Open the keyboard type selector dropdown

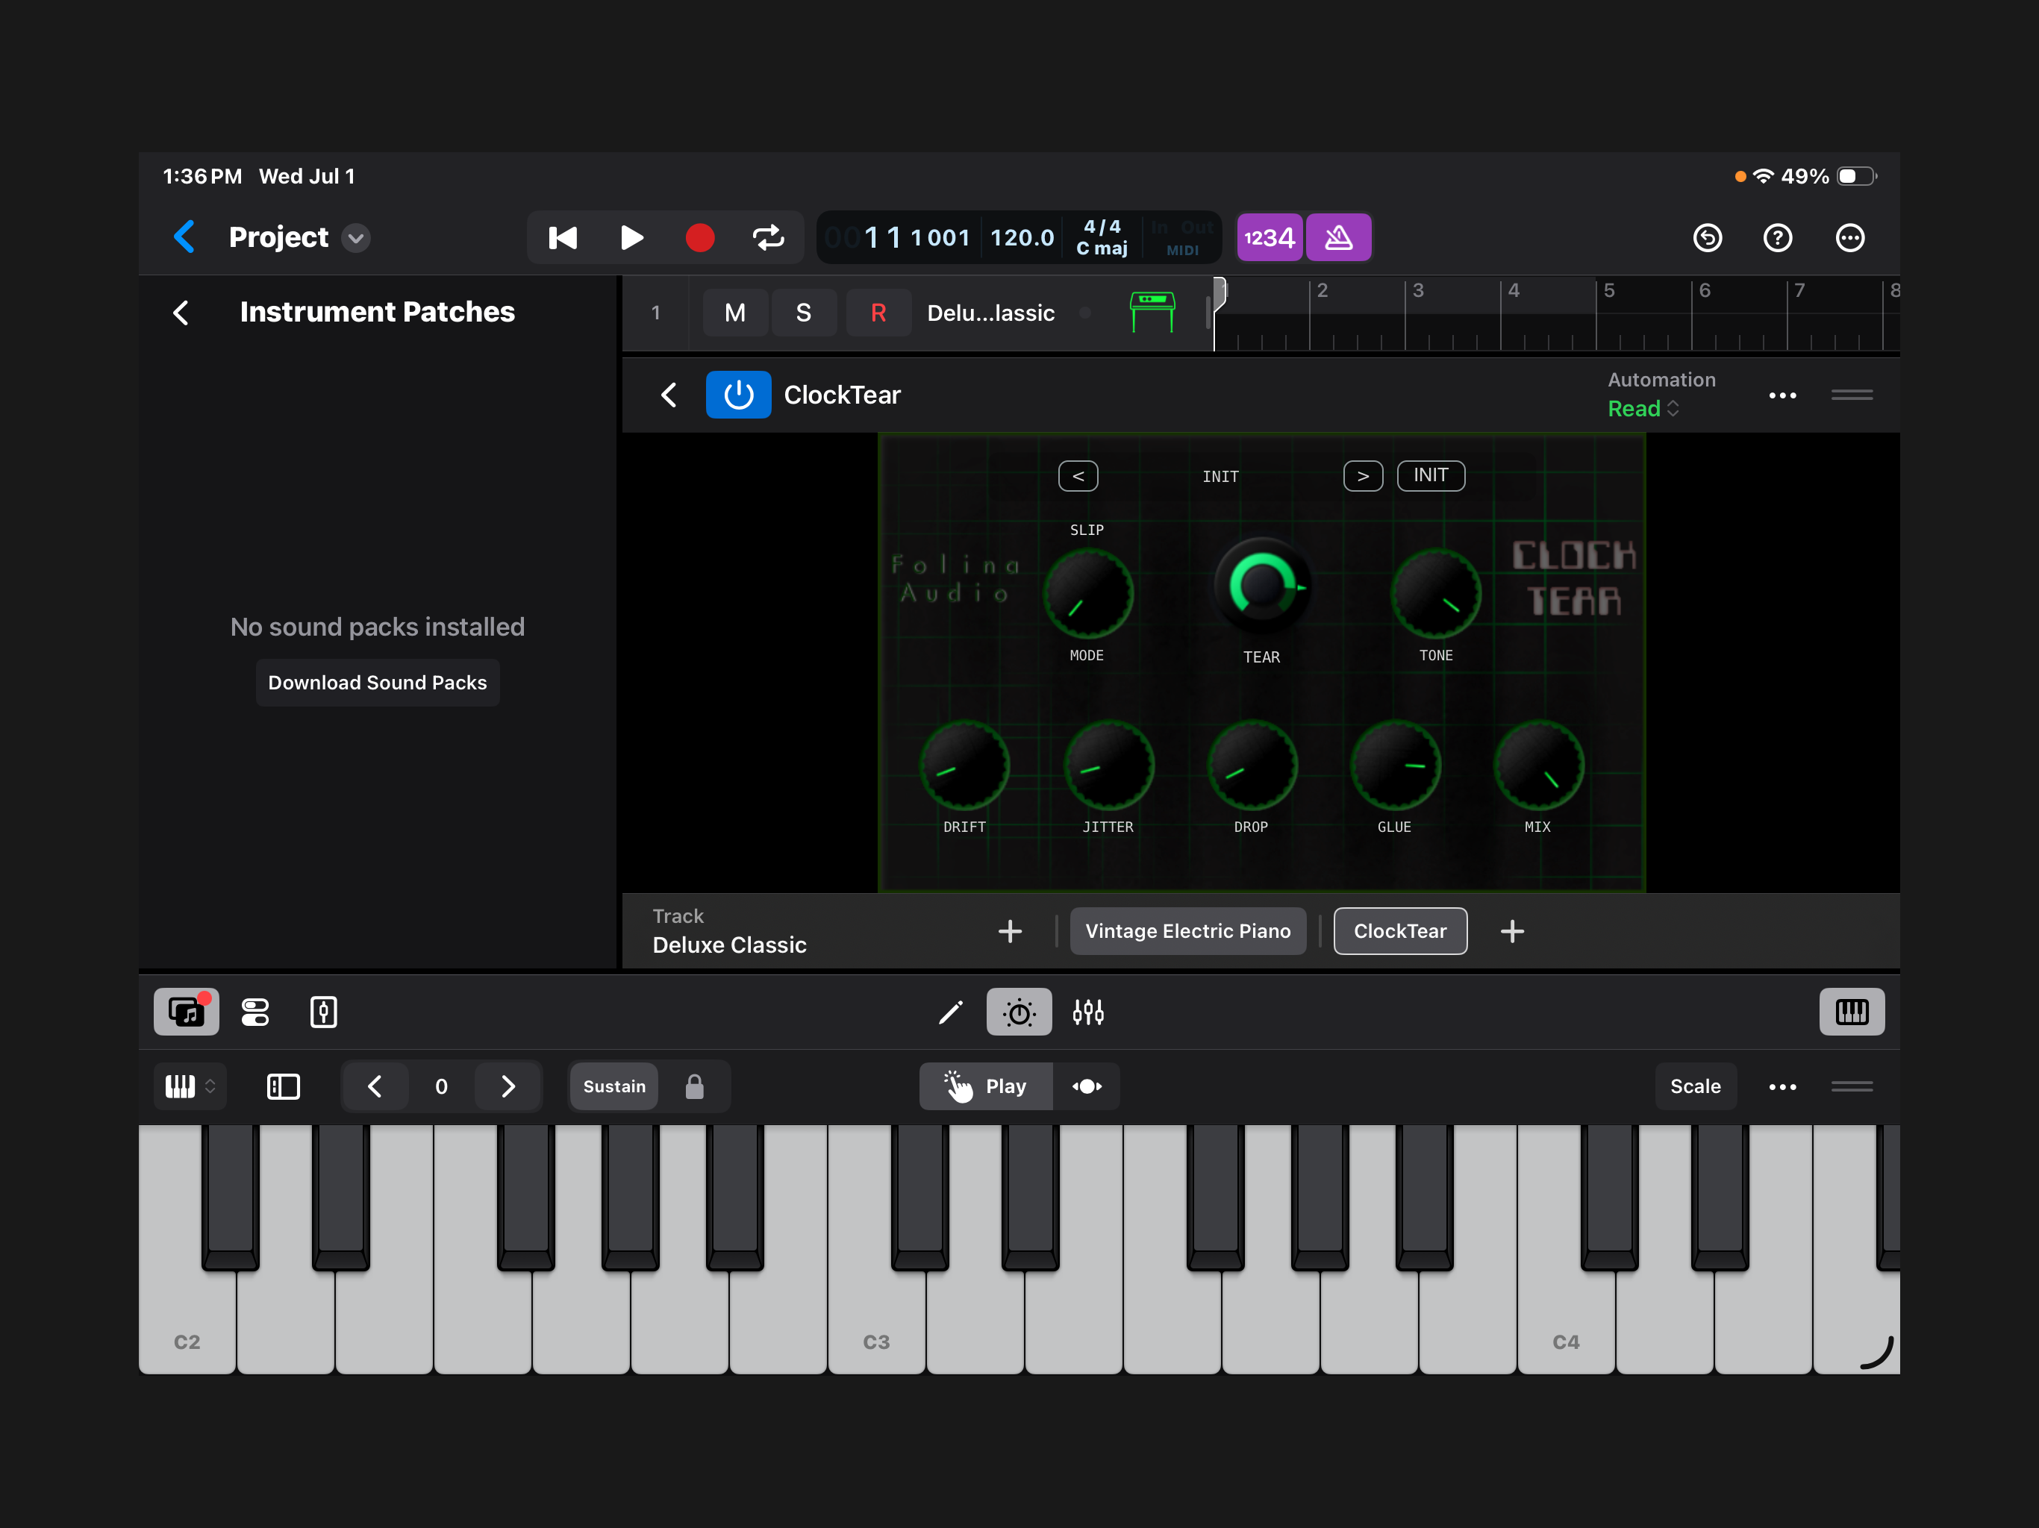pos(190,1086)
